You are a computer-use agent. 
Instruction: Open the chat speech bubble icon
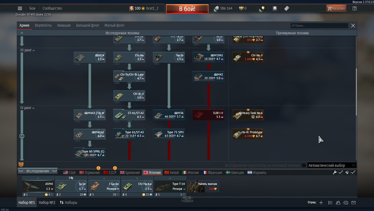[346, 203]
